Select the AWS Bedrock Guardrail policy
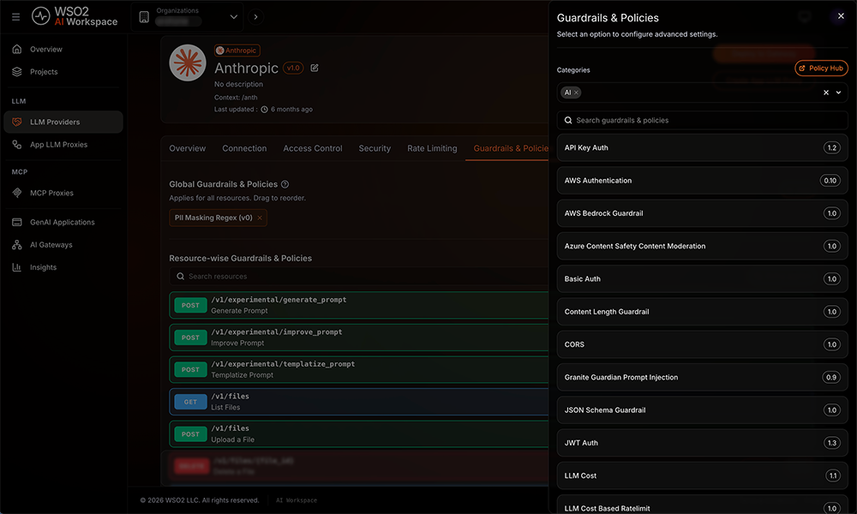The width and height of the screenshot is (857, 514). (703, 213)
